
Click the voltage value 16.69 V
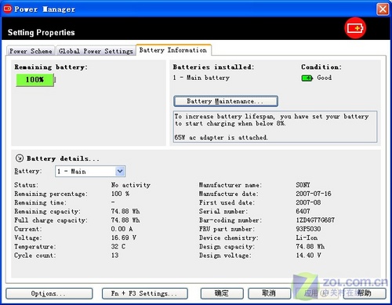(x=124, y=238)
